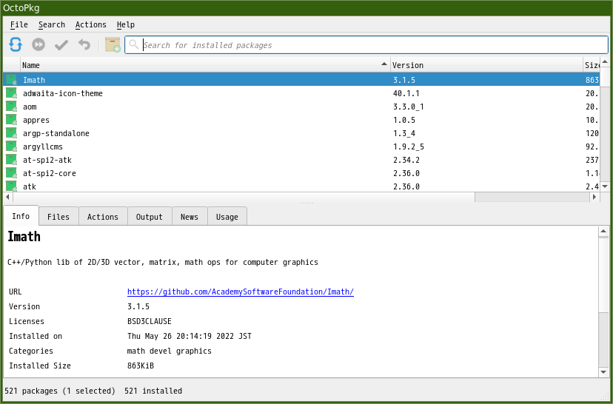The image size is (613, 404).
Task: Select the argp-standalone package row
Action: click(x=301, y=133)
